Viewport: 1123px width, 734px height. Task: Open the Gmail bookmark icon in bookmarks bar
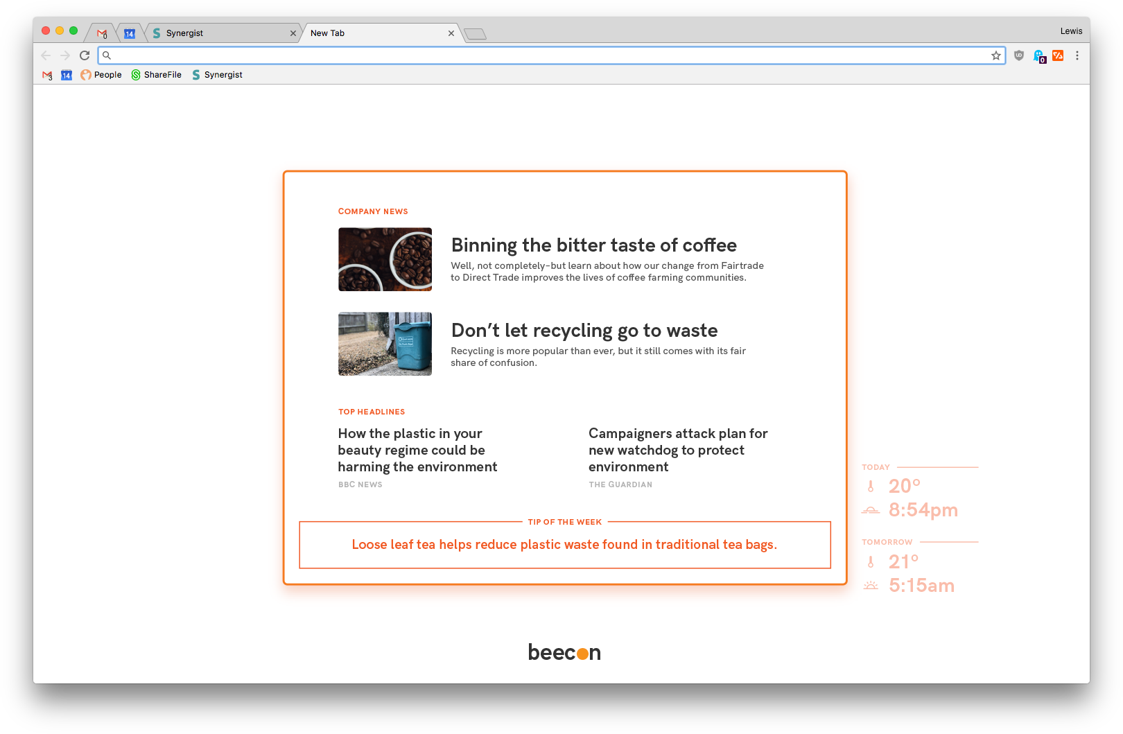point(47,75)
